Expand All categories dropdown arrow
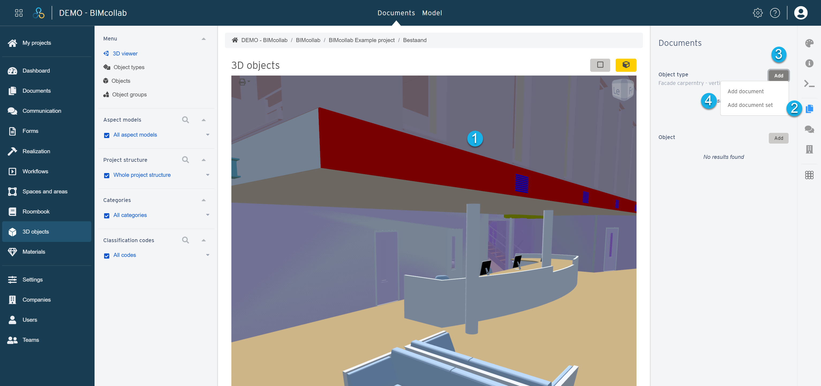The width and height of the screenshot is (821, 386). (208, 215)
